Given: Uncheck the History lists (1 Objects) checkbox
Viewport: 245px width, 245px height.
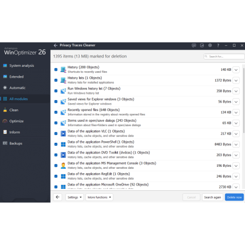Looking at the screenshot, I should pos(56,80).
